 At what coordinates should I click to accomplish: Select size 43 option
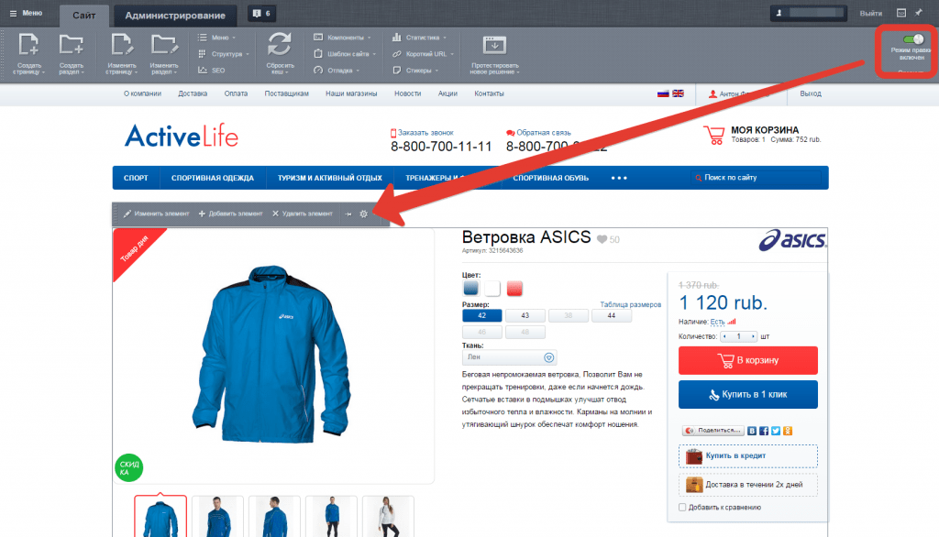pos(525,315)
